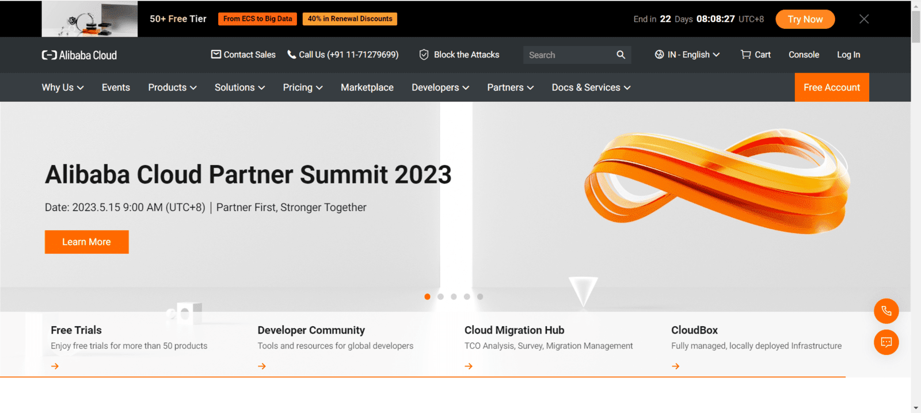Open the Console link

coord(804,55)
